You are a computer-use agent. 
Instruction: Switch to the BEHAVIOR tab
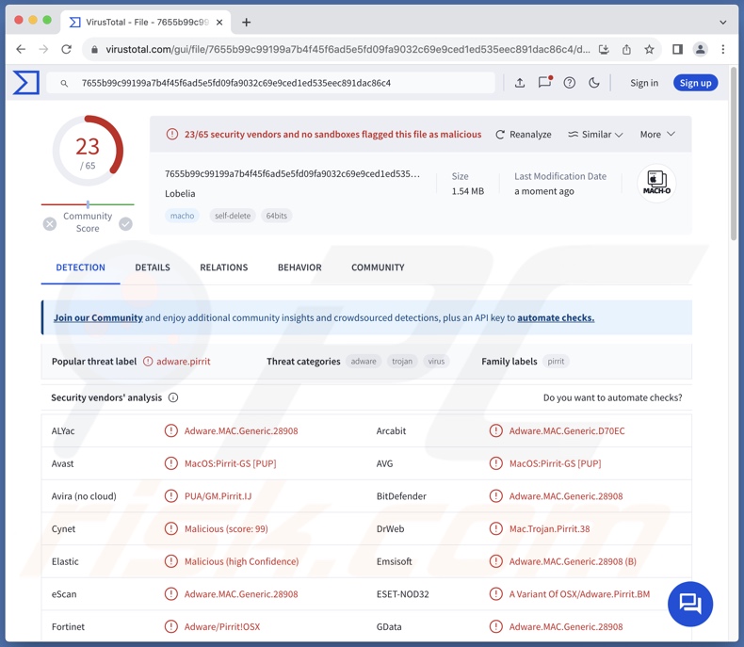coord(299,267)
